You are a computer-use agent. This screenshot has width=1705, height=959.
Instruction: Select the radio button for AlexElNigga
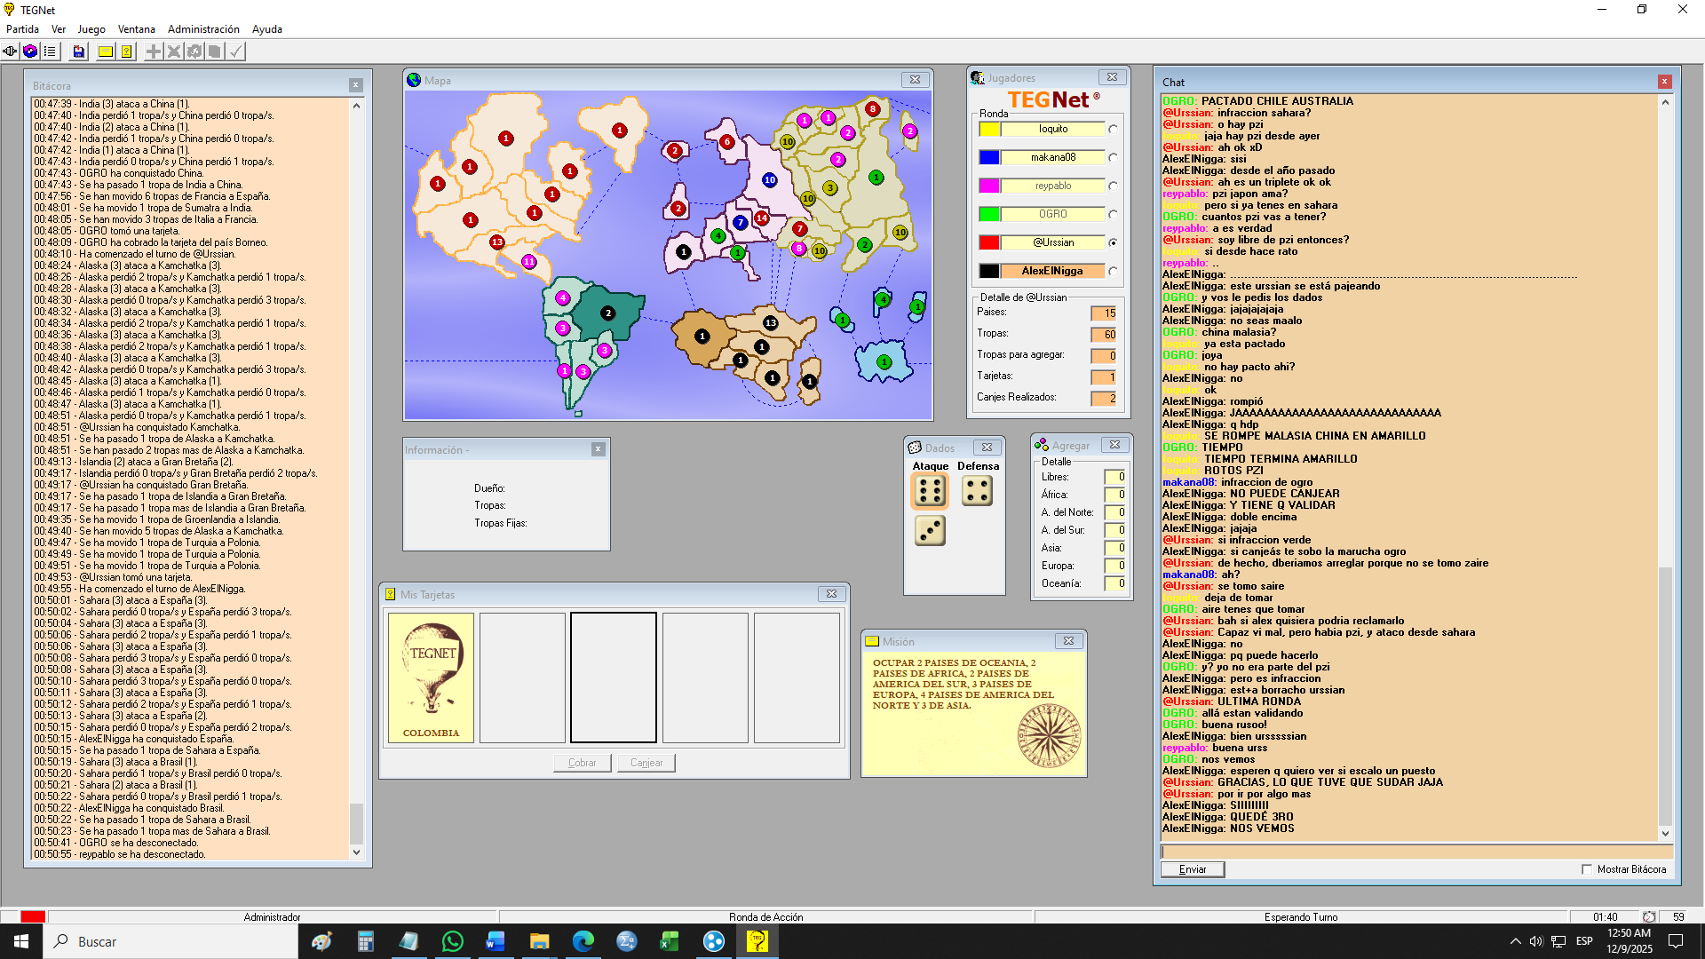(x=1113, y=272)
